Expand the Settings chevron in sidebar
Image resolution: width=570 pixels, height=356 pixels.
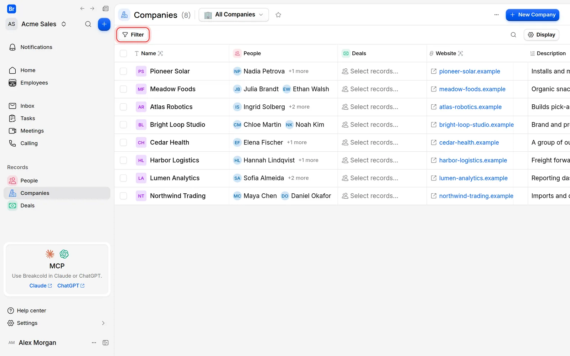click(103, 323)
